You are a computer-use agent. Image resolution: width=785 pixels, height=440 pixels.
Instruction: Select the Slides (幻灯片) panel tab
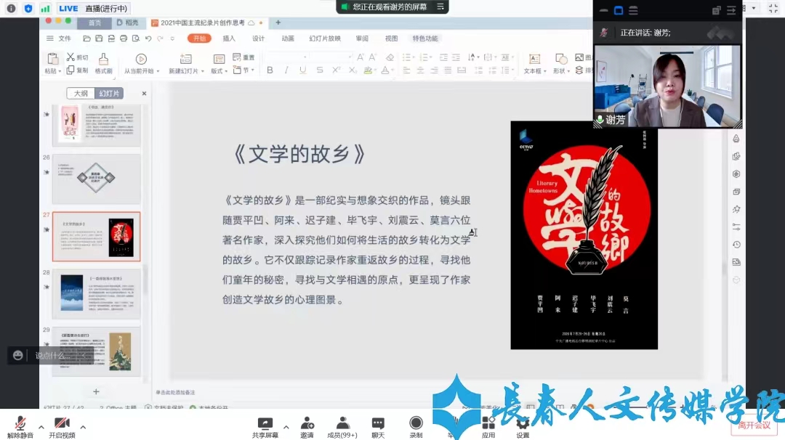click(109, 94)
